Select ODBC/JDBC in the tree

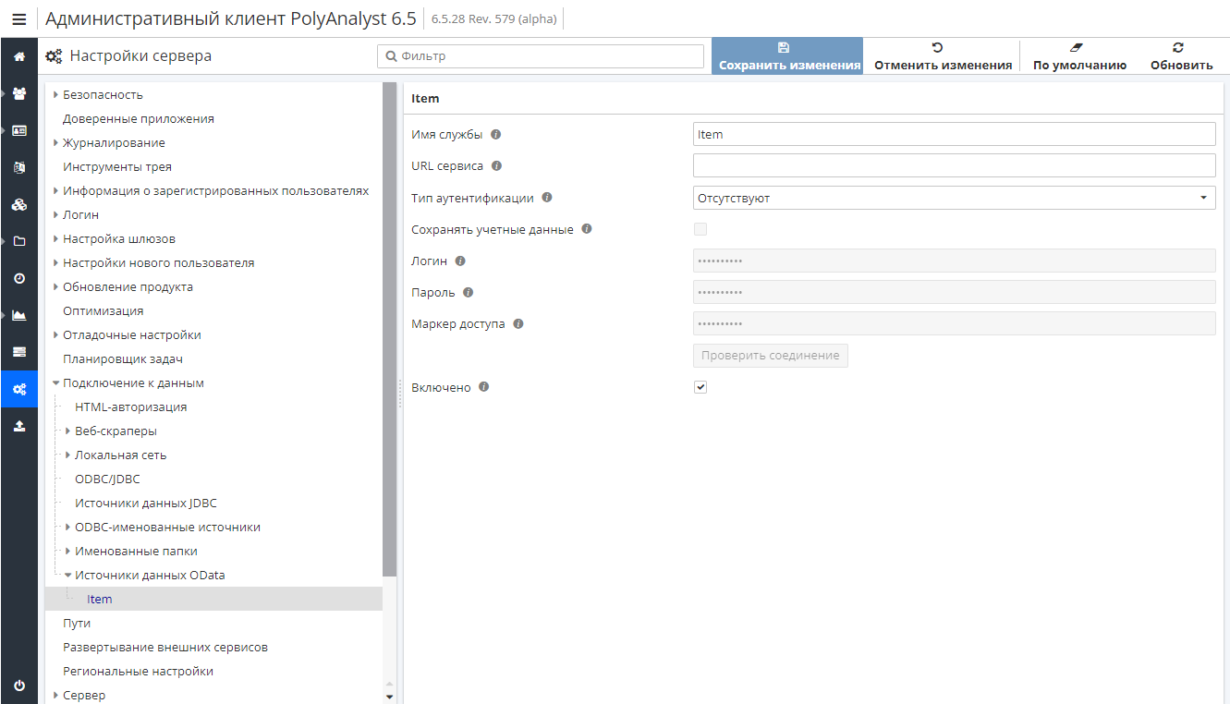[x=107, y=479]
